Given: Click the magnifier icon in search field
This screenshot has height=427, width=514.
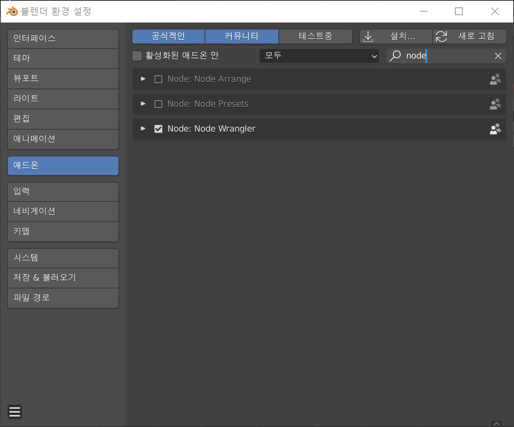Looking at the screenshot, I should (x=395, y=56).
